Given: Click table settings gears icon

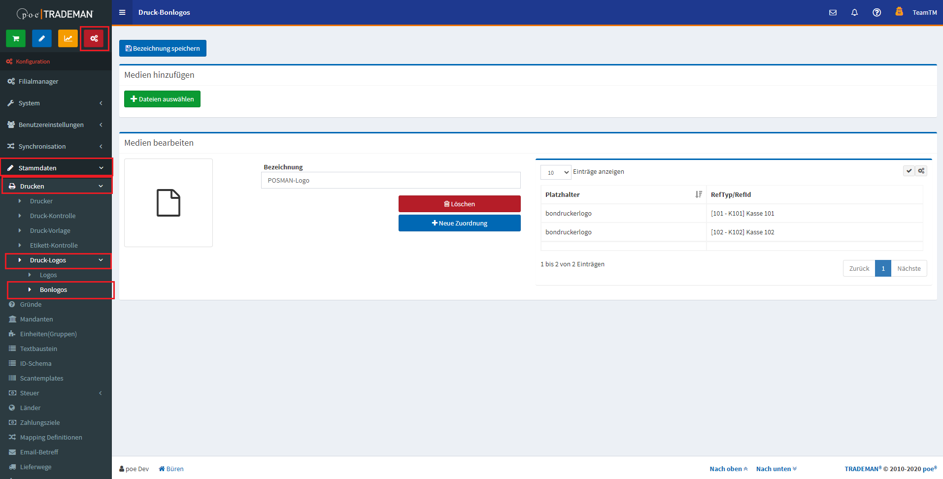Looking at the screenshot, I should (x=921, y=171).
